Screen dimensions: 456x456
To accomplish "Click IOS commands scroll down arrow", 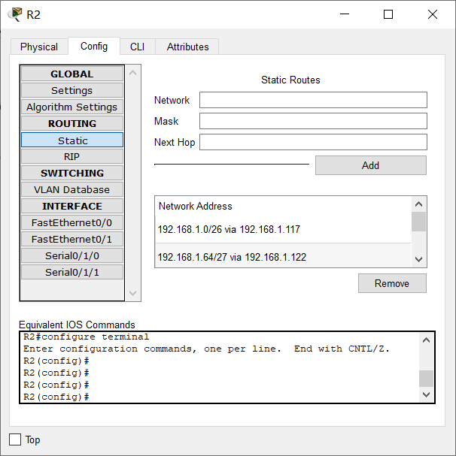I will click(427, 394).
